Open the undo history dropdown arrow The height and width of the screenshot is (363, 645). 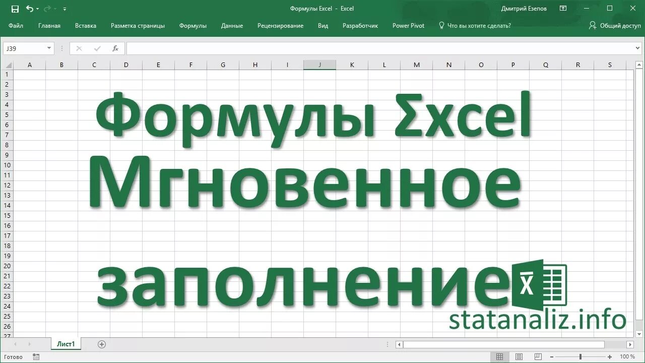37,9
